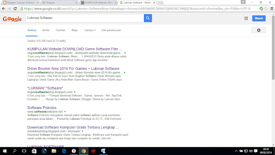The image size is (275, 155).
Task: Open Task View on the taskbar
Action: 24,151
